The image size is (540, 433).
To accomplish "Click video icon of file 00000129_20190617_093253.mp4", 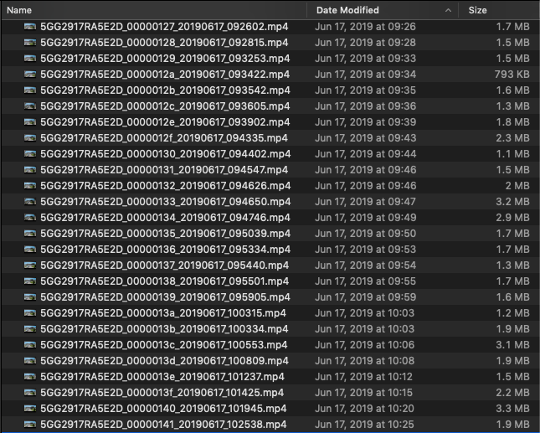I will (30, 59).
